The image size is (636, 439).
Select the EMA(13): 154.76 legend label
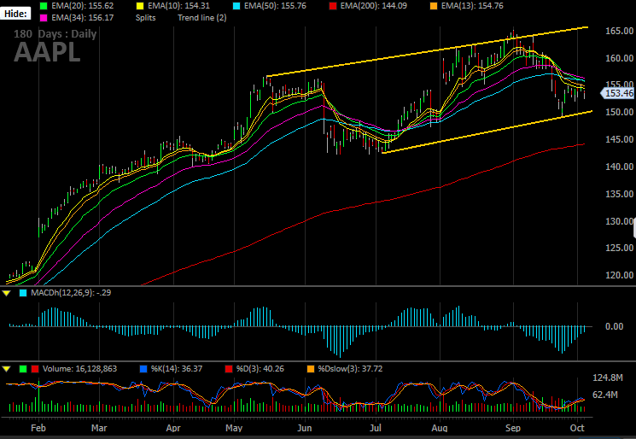(472, 6)
